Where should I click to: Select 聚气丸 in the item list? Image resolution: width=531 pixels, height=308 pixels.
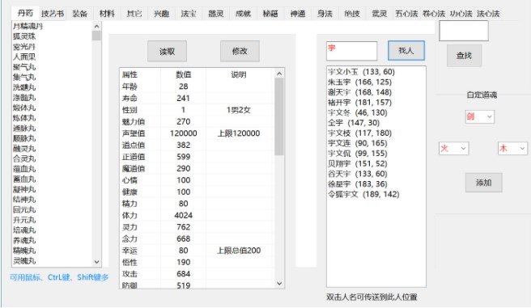click(x=24, y=67)
